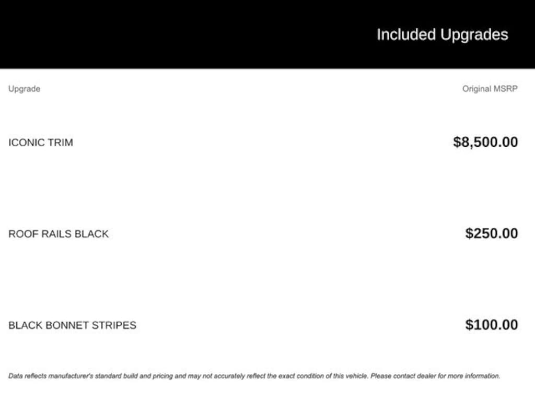Click the word "Included" in the heading
Image resolution: width=535 pixels, height=401 pixels.
pos(406,35)
